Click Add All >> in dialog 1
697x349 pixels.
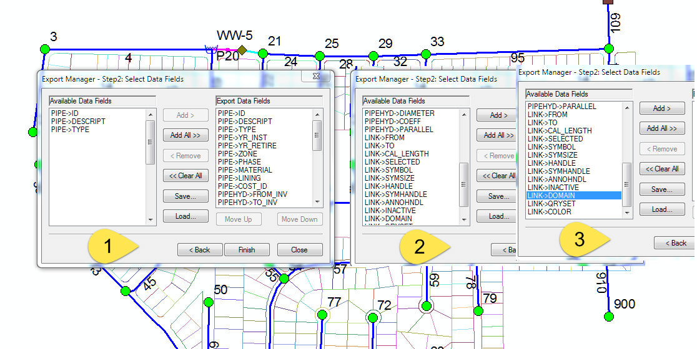[185, 135]
